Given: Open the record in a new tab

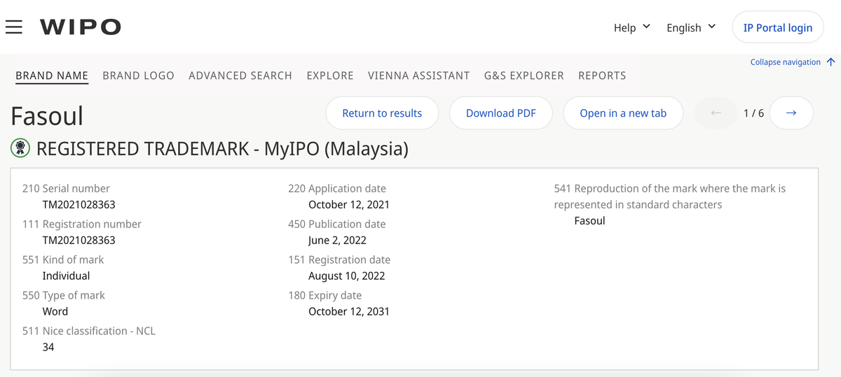Looking at the screenshot, I should point(623,113).
